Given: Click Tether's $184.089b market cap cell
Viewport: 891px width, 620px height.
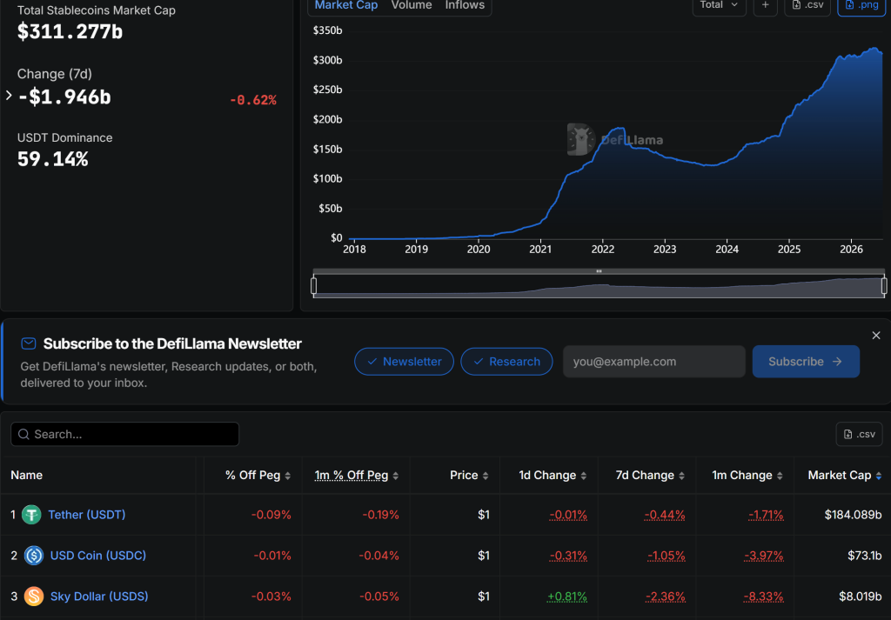Looking at the screenshot, I should (x=853, y=515).
